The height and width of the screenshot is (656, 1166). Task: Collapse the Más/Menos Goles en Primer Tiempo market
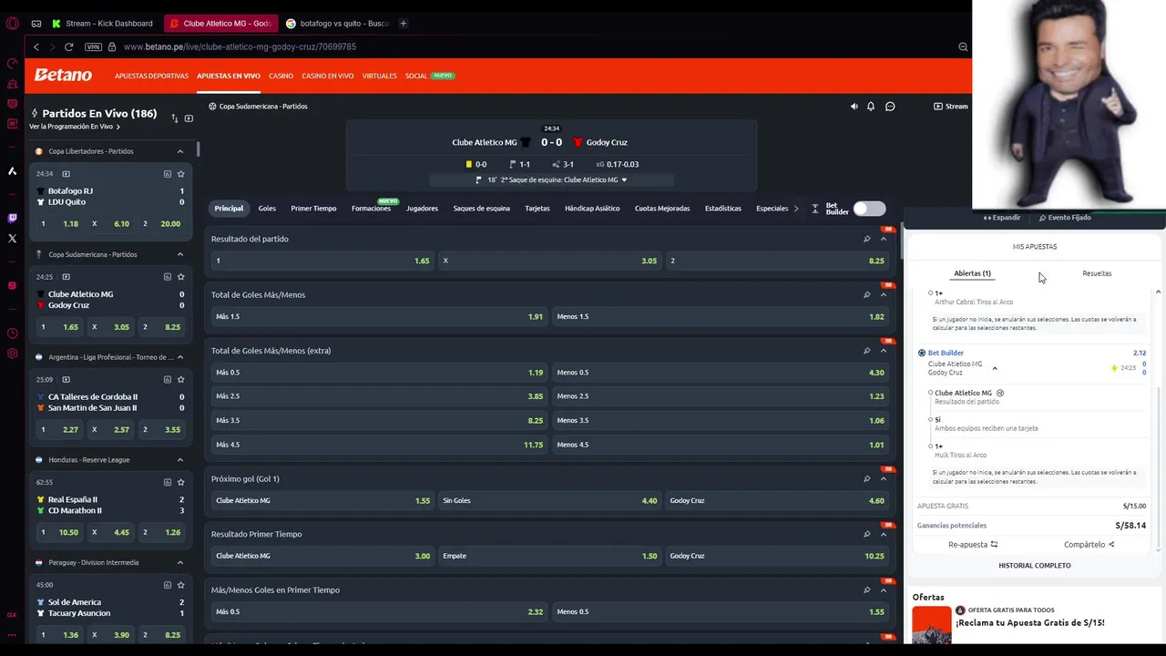884,589
